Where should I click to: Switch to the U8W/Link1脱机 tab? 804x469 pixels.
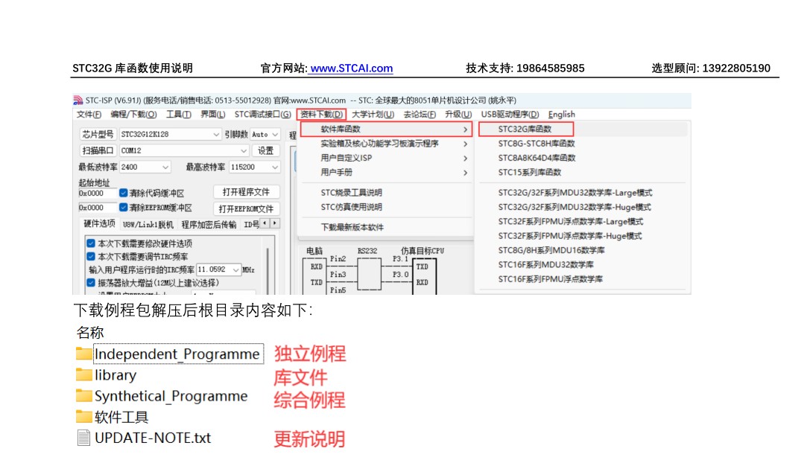[148, 224]
